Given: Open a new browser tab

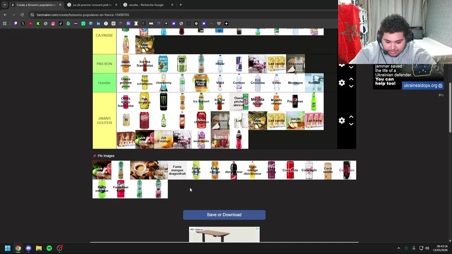Looking at the screenshot, I should point(180,5).
